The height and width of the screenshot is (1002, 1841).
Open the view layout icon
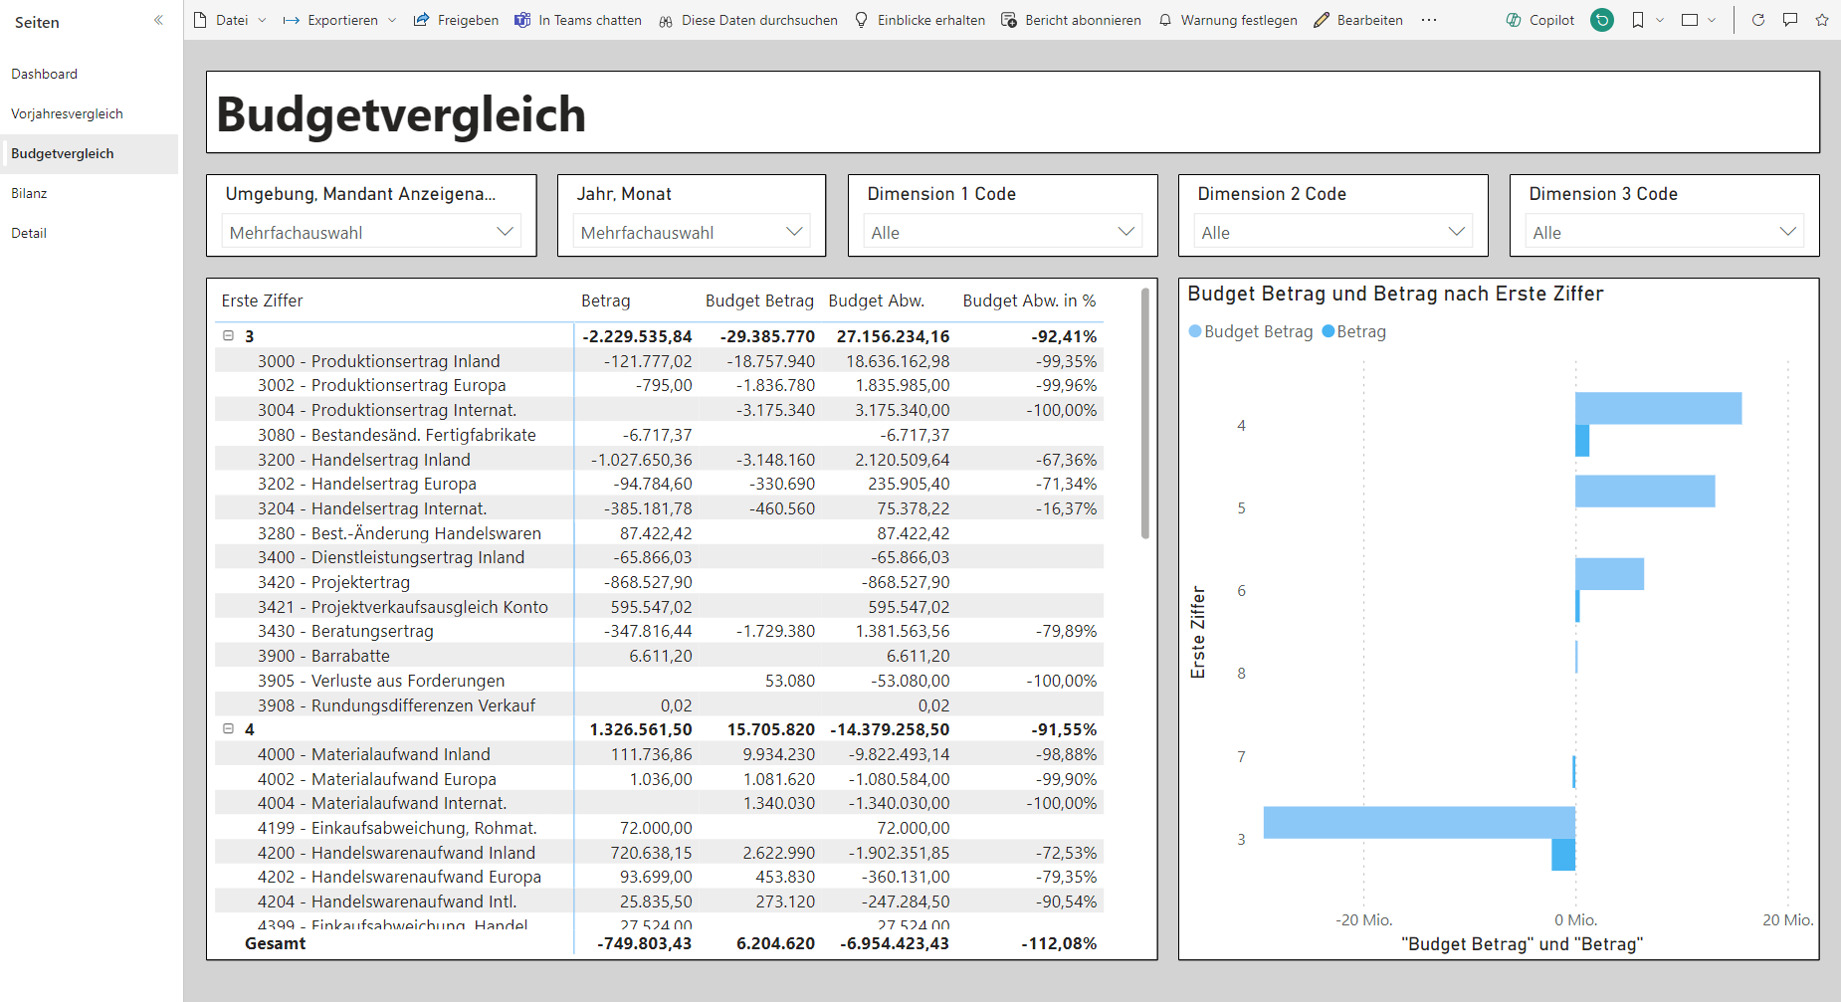1690,20
